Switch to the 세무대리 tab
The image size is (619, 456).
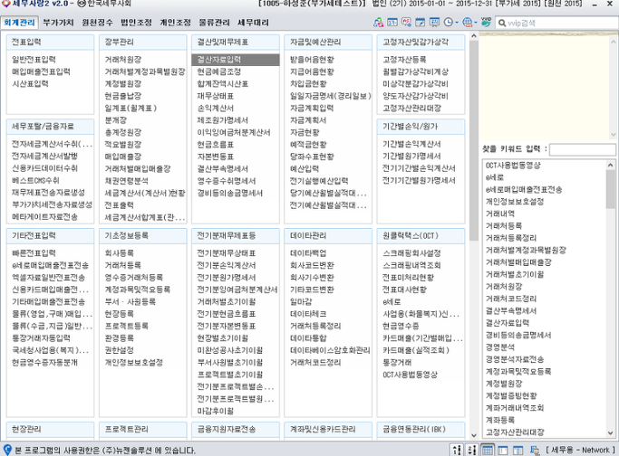253,23
